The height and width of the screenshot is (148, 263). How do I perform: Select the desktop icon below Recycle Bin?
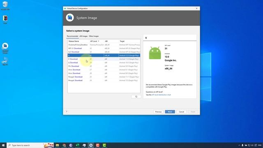(5, 20)
